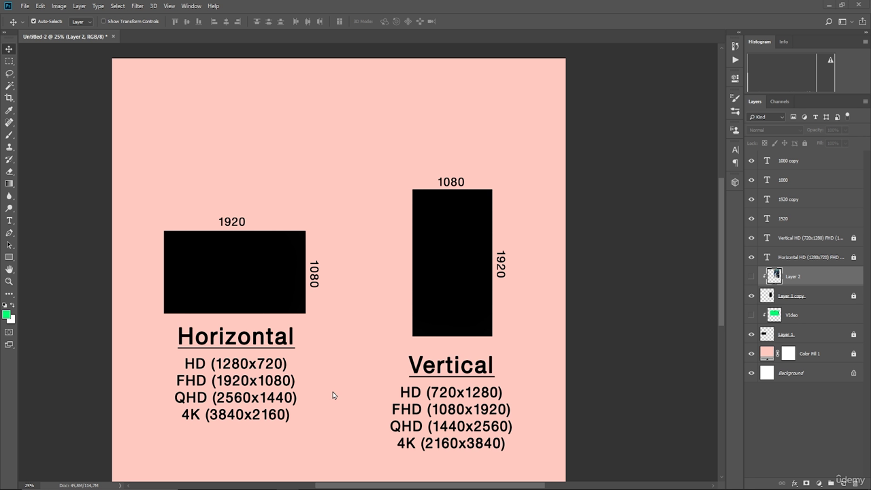The height and width of the screenshot is (490, 871).
Task: Show the hidden Layer 2
Action: (x=751, y=276)
